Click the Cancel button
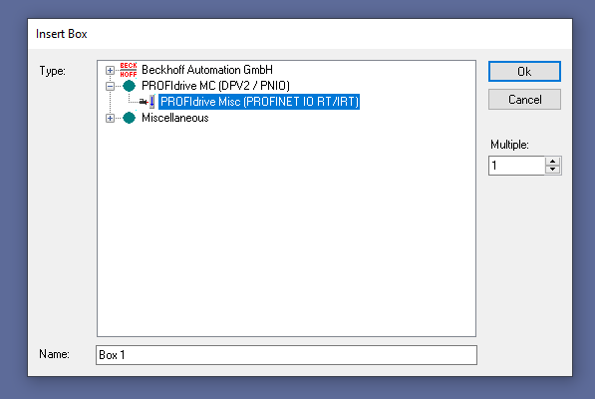595x399 pixels. pyautogui.click(x=524, y=100)
